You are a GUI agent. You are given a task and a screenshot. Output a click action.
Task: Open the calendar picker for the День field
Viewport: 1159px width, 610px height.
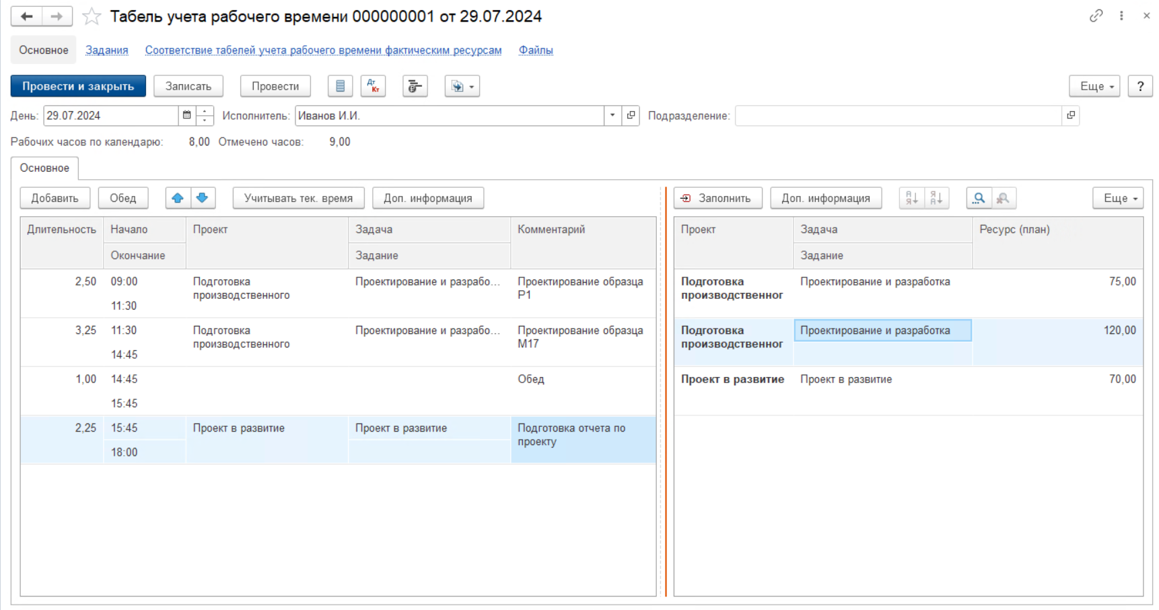coord(187,115)
